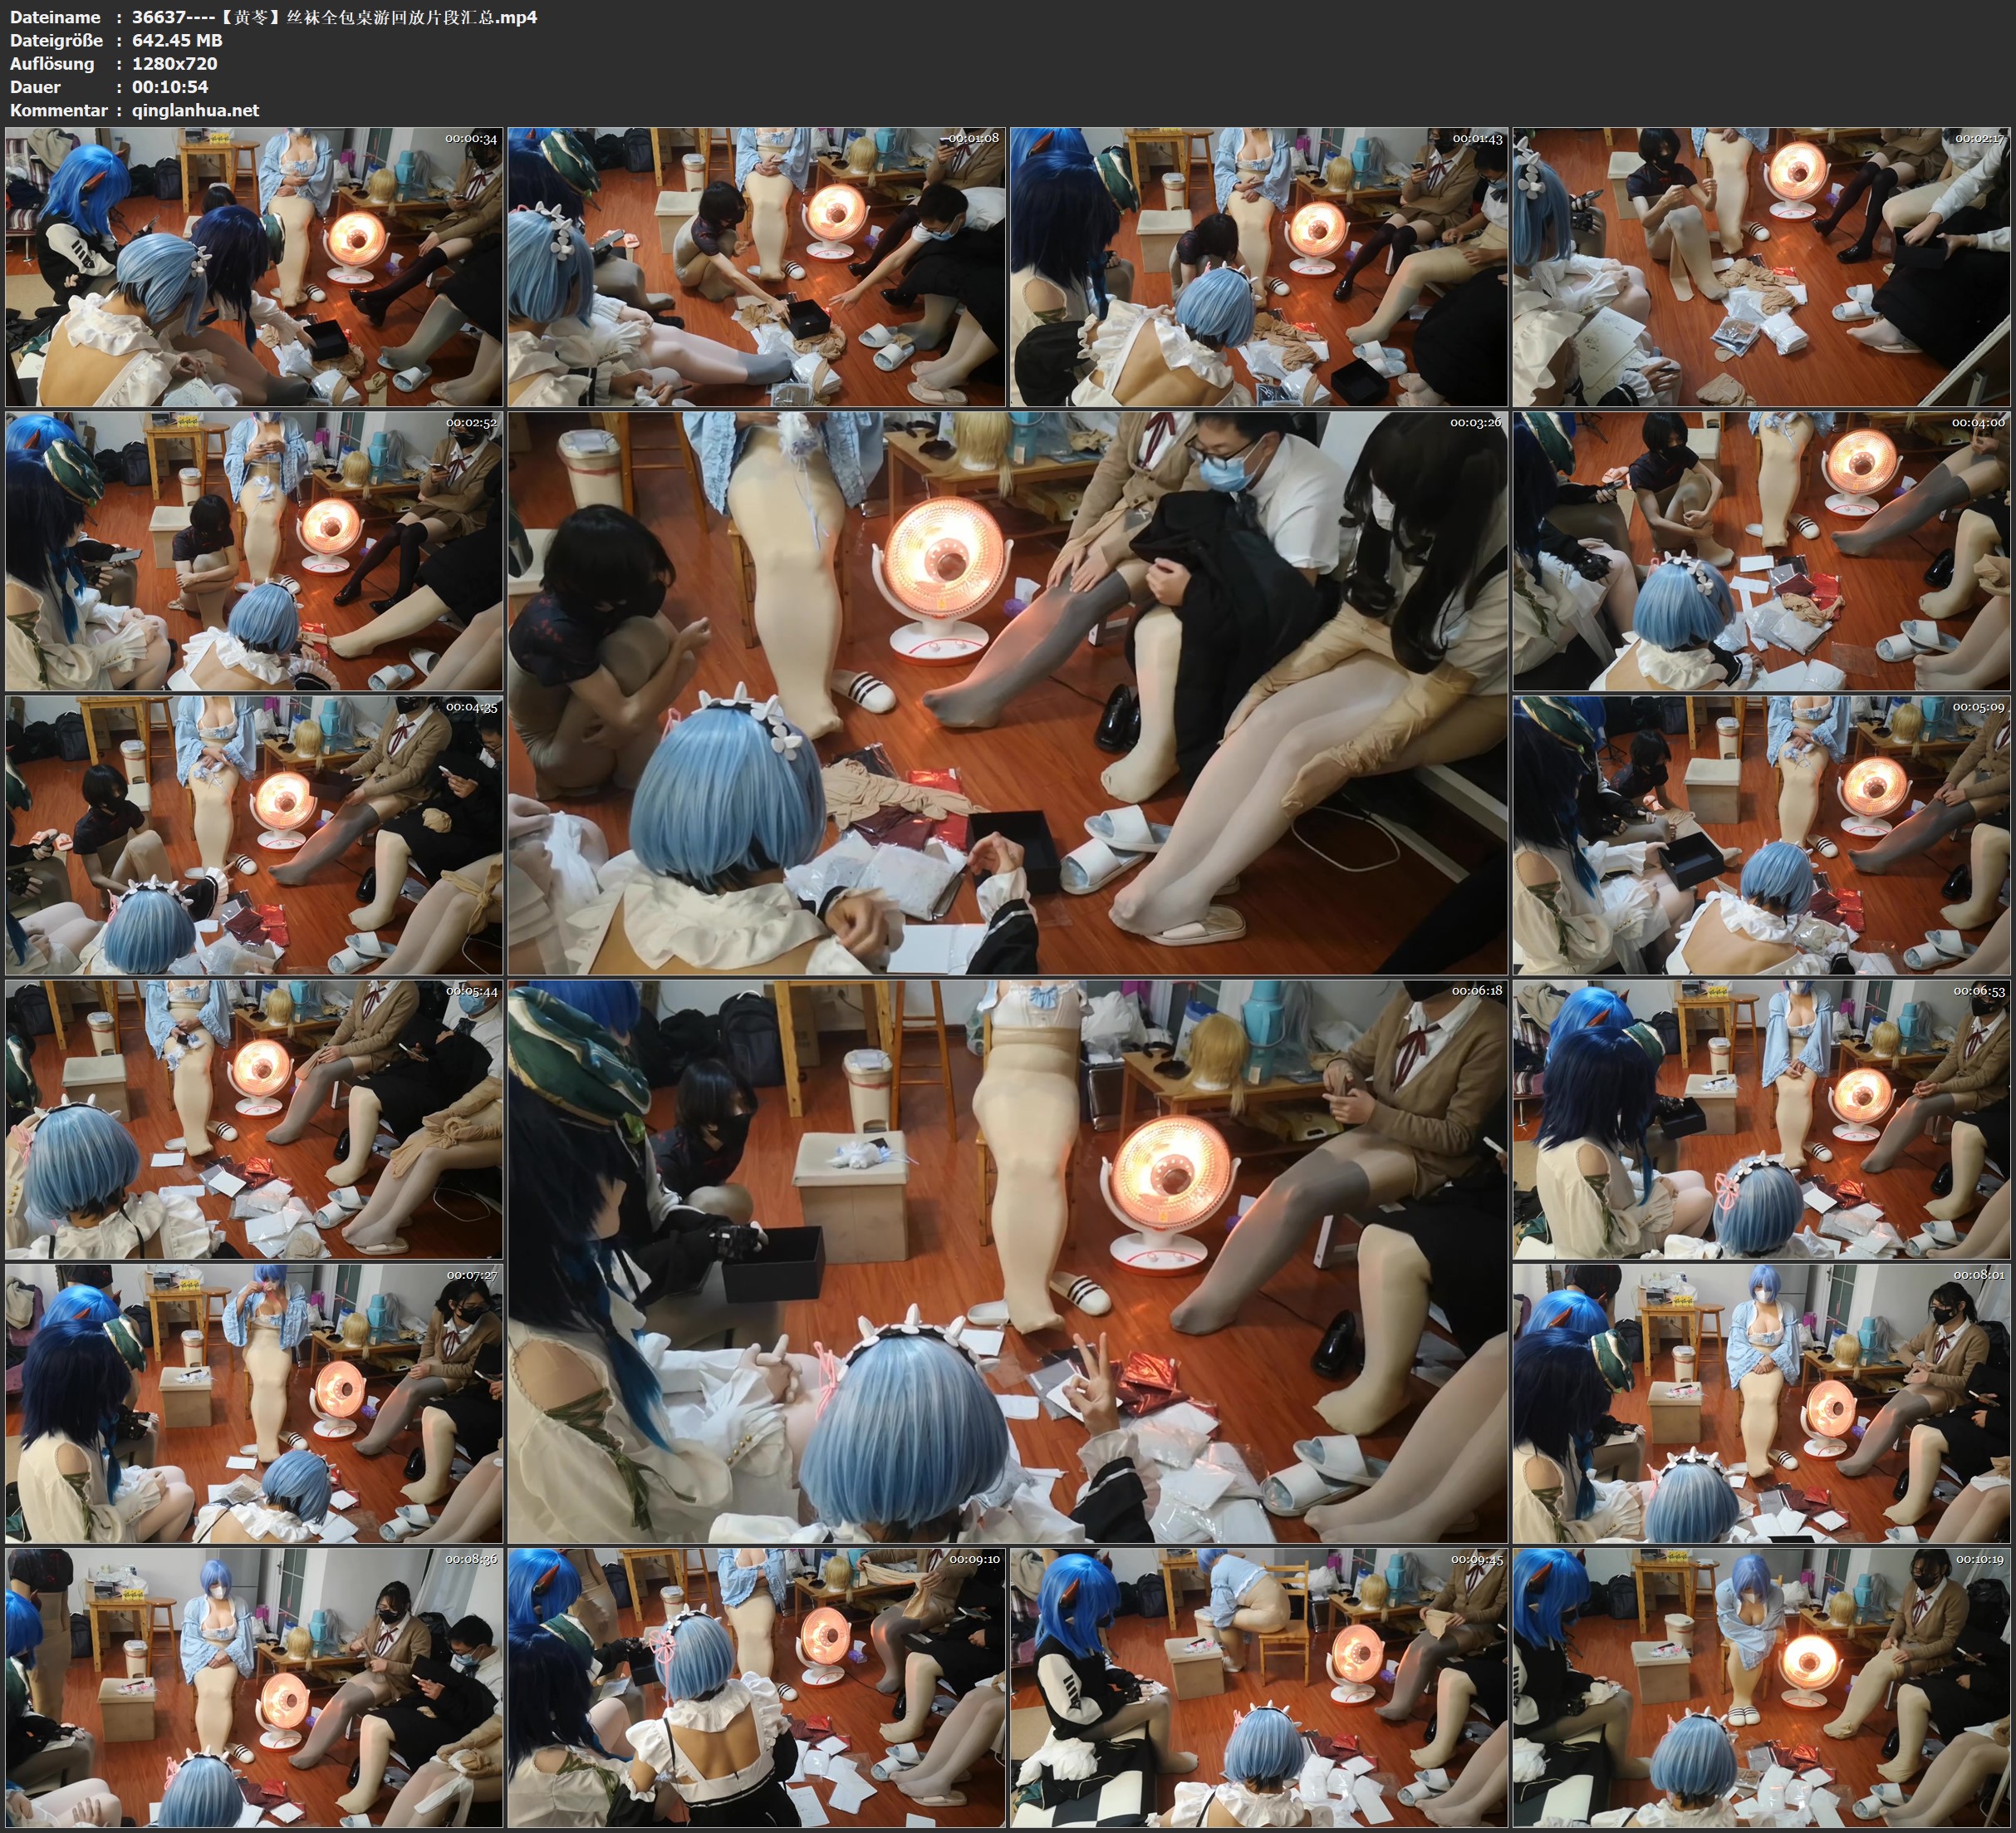This screenshot has height=1833, width=2016.
Task: Open the large frame at 00:03:26
Action: pos(1007,692)
